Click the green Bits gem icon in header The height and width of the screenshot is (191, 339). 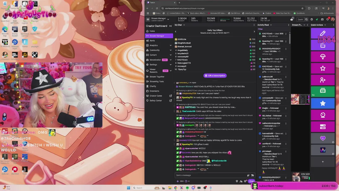click(317, 19)
